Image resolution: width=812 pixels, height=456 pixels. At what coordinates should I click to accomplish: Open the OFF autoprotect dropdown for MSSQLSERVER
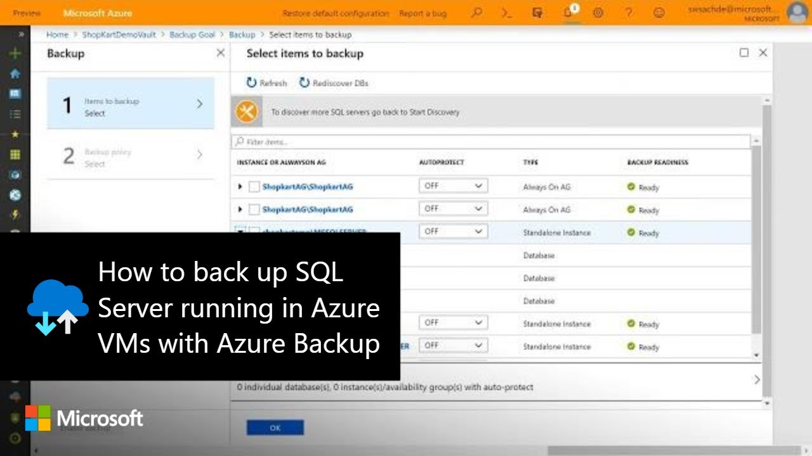(453, 231)
